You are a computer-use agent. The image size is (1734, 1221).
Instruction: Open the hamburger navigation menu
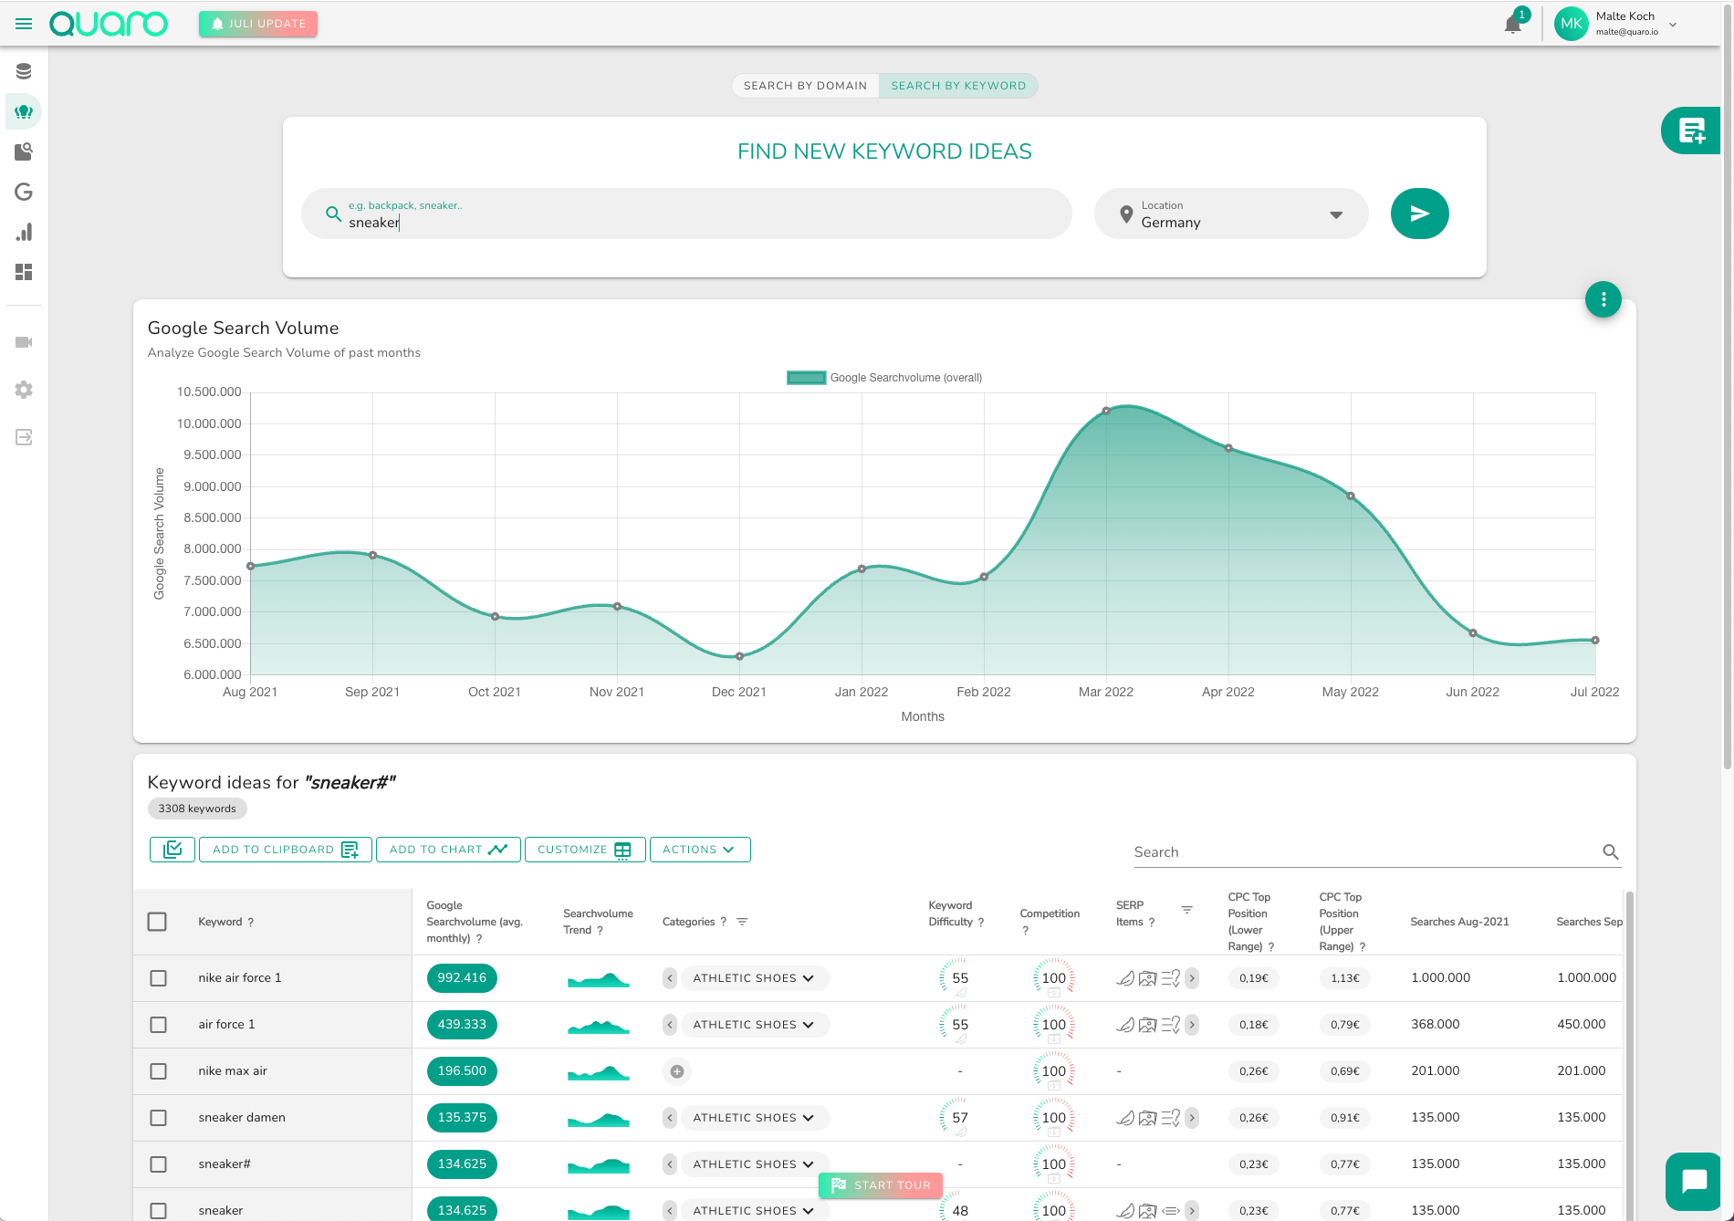(24, 24)
